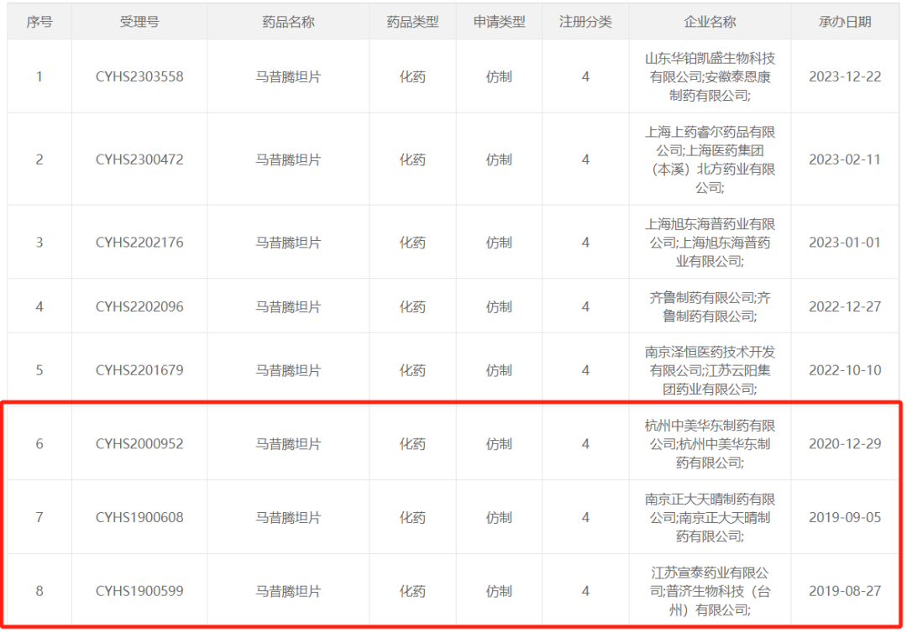Click the 齐鲁制药有限公司 company cell
Screen dimensions: 907x633
710,306
